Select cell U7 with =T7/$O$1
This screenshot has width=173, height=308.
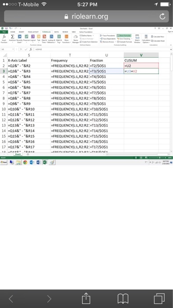click(x=107, y=93)
